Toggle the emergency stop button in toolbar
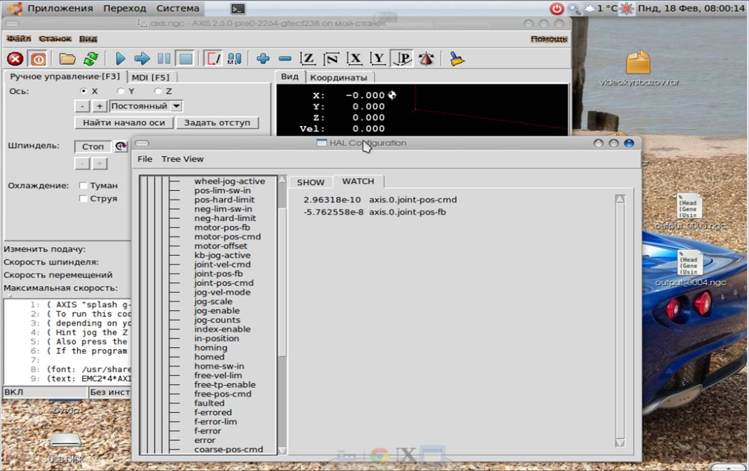 point(15,59)
